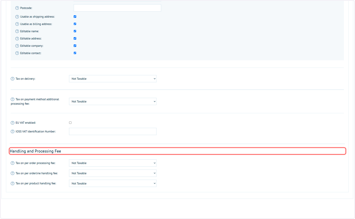
Task: Click 'Tax on payment method additional processing fee:' label
Action: 35,102
